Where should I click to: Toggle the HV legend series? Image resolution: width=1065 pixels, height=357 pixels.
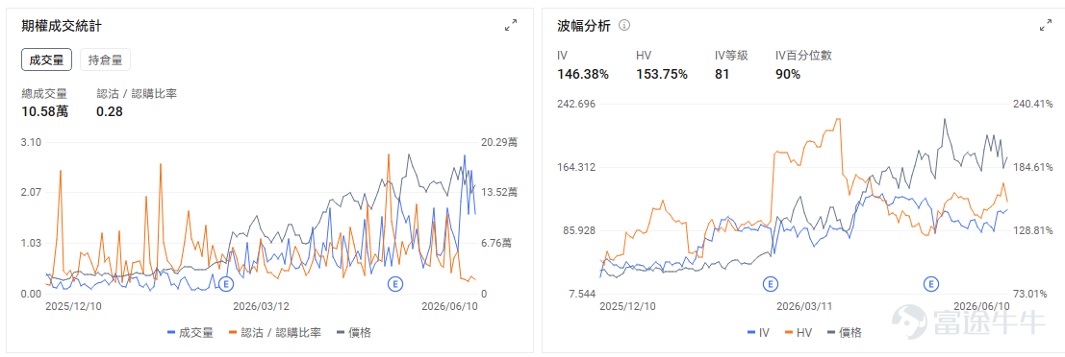(799, 333)
